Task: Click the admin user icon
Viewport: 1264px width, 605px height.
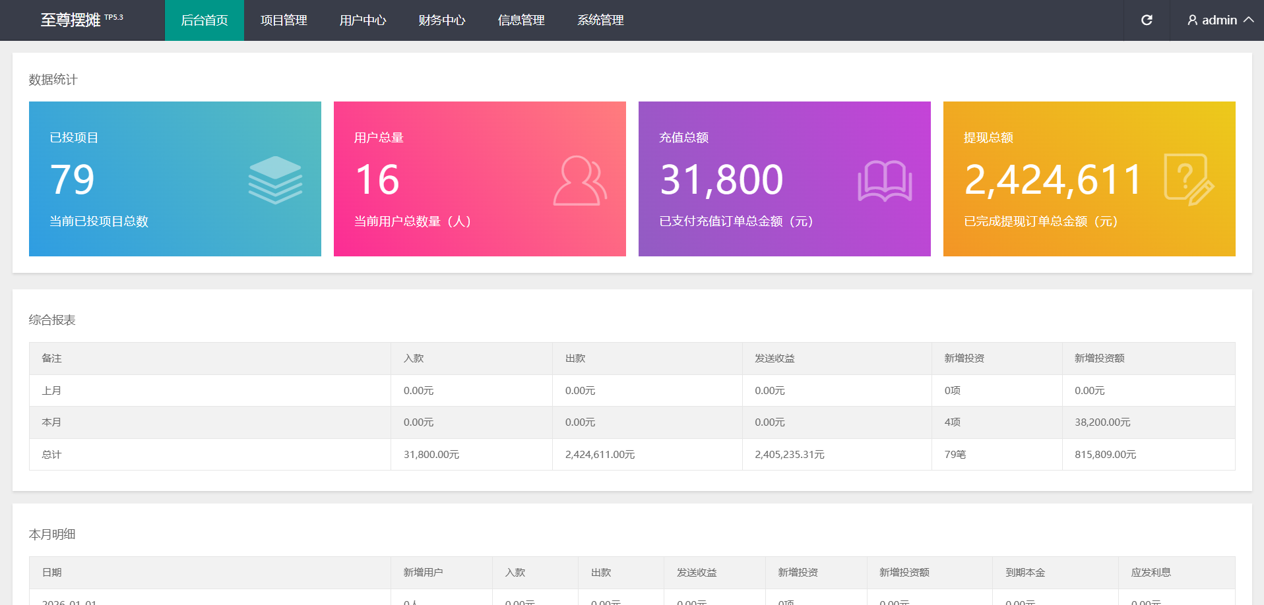Action: (1192, 20)
